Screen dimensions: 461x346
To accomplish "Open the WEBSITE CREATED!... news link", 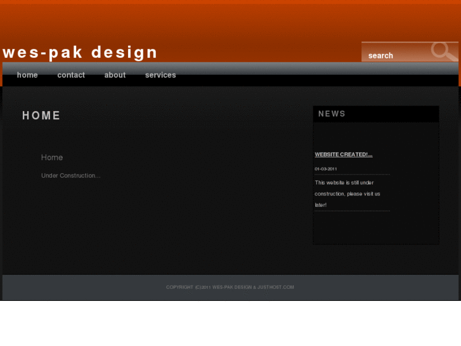I will click(x=344, y=154).
